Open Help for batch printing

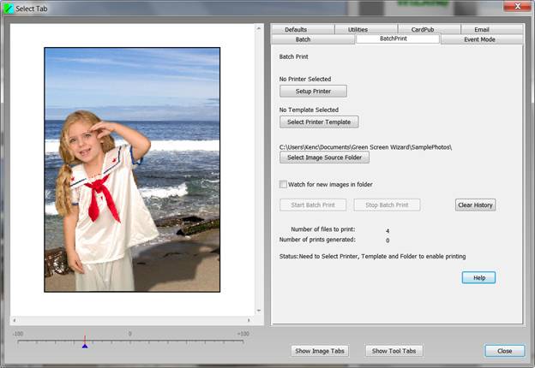[x=478, y=277]
